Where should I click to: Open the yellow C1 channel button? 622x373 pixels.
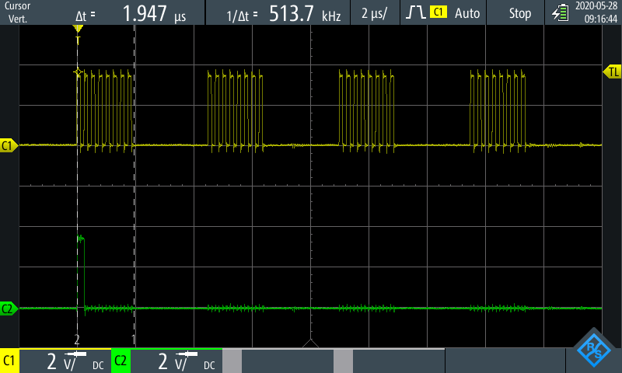pos(9,361)
